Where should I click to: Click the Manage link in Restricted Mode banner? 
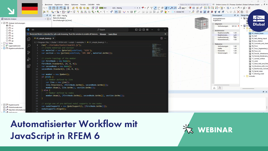point(103,34)
